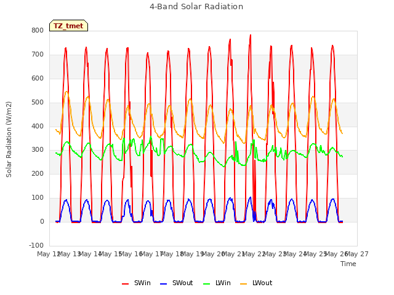Click the 400 y-axis tick label
The image size is (394, 295).
click(x=38, y=126)
